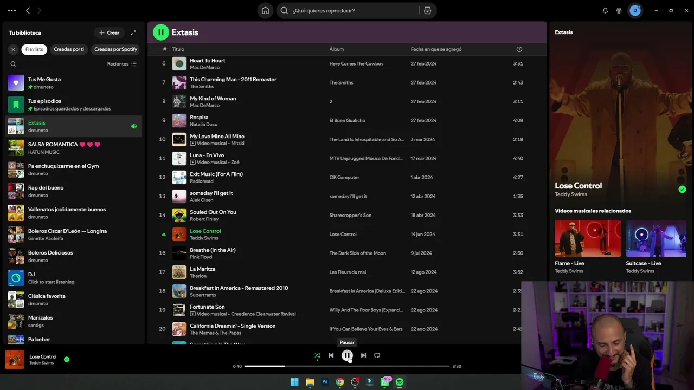The image size is (694, 390).
Task: Clear the library filters with X
Action: click(14, 49)
